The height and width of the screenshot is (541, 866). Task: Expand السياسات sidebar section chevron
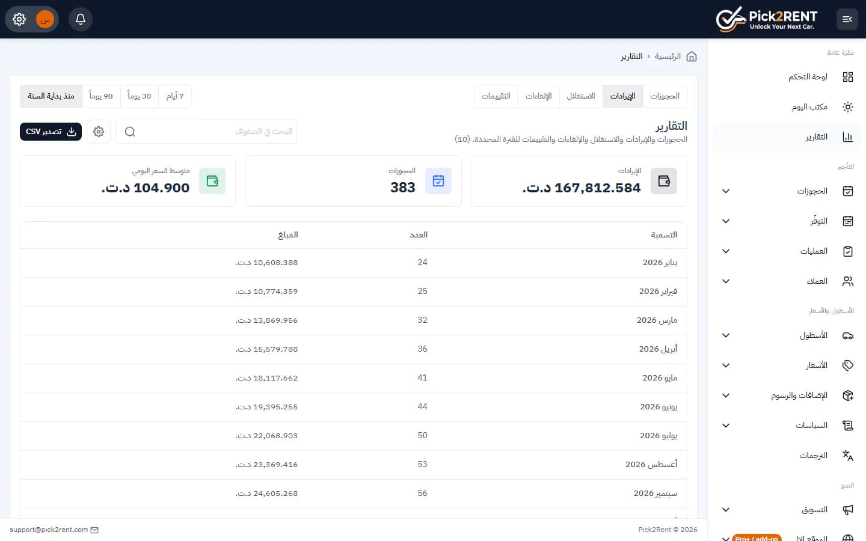(726, 426)
